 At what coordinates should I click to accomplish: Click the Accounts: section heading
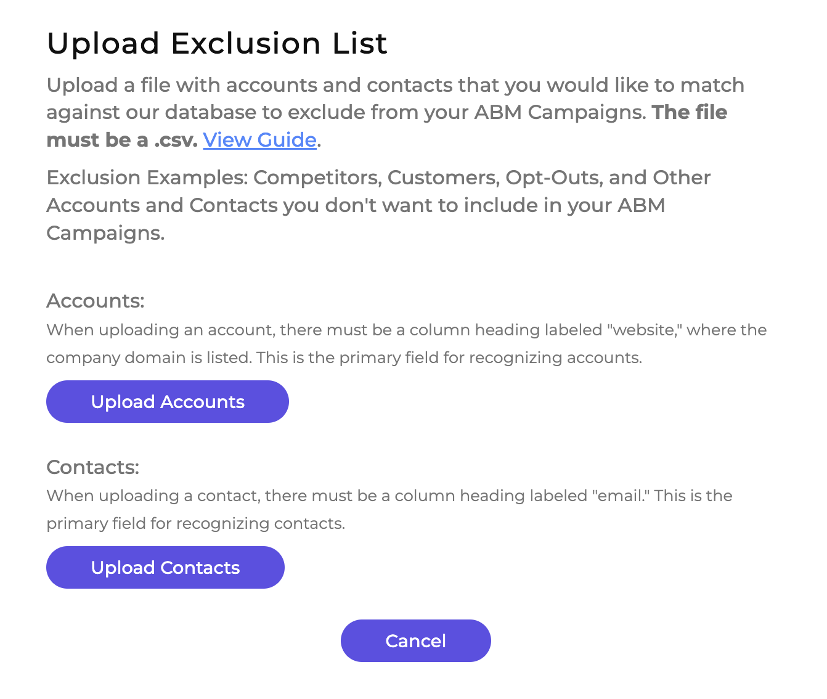point(95,301)
